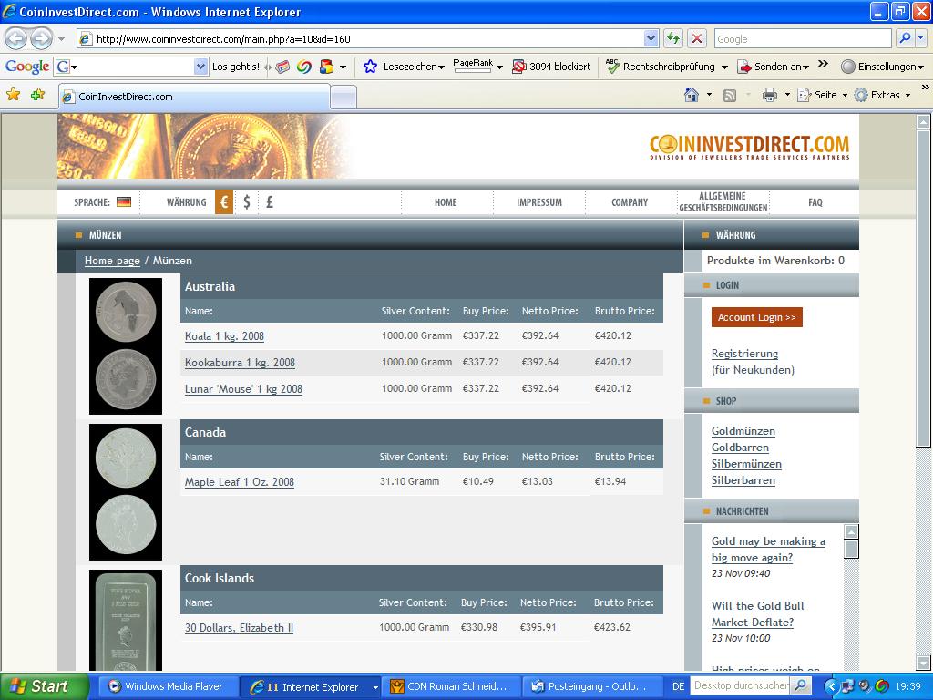Open the Goldmünzen shop link
This screenshot has height=700, width=933.
[x=743, y=431]
